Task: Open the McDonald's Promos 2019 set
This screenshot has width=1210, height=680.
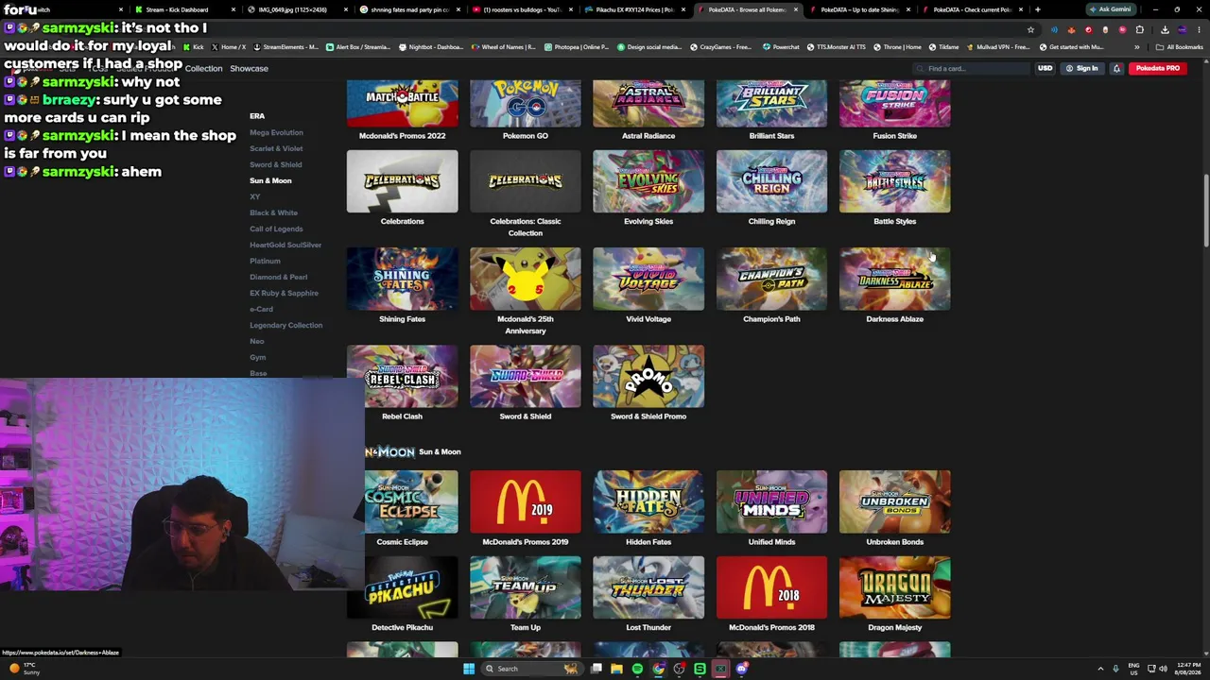Action: pos(525,501)
